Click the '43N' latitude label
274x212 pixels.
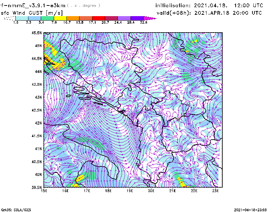(x=38, y=97)
